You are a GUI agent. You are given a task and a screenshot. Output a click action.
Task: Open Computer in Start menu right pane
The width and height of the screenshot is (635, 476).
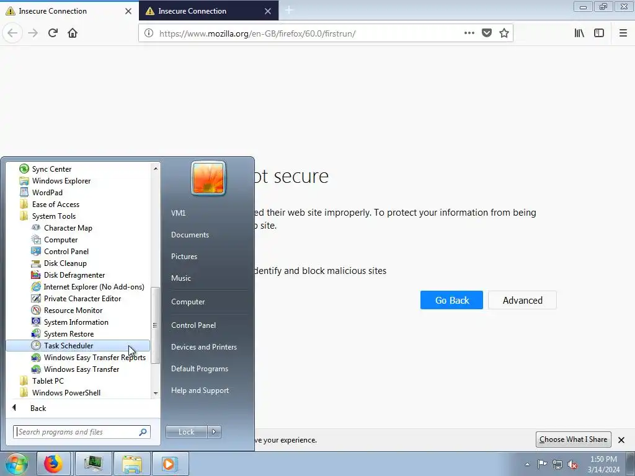click(x=188, y=302)
